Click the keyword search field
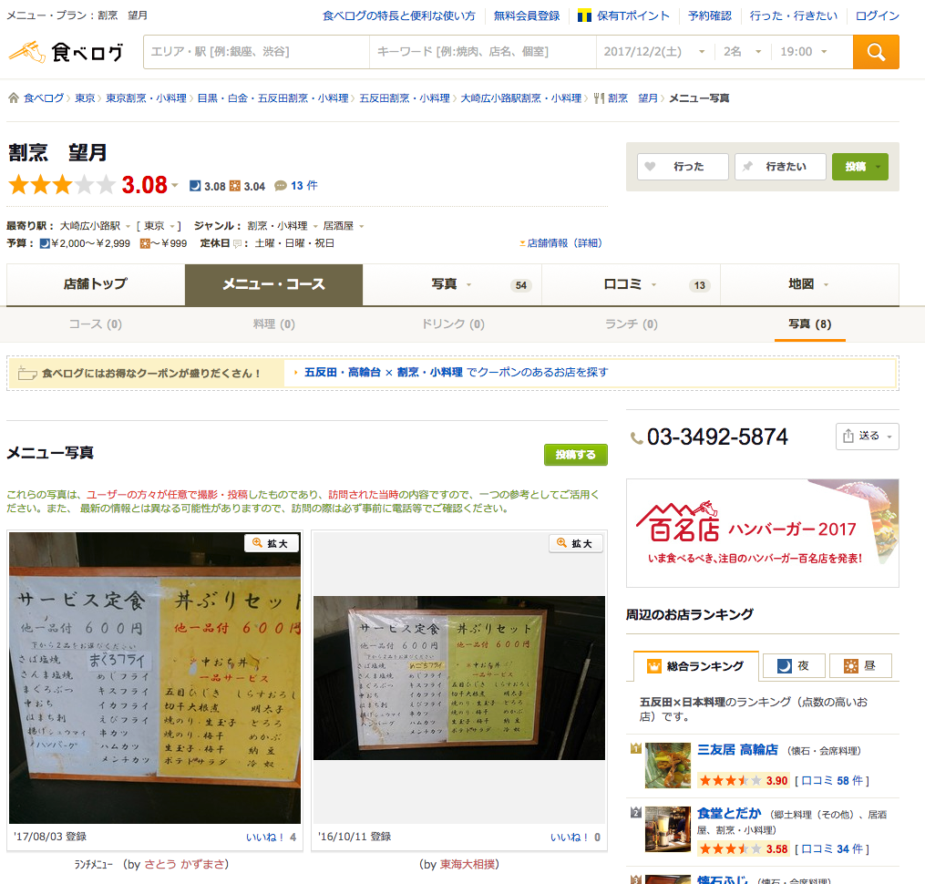Screen dimensions: 925x884 tap(483, 52)
